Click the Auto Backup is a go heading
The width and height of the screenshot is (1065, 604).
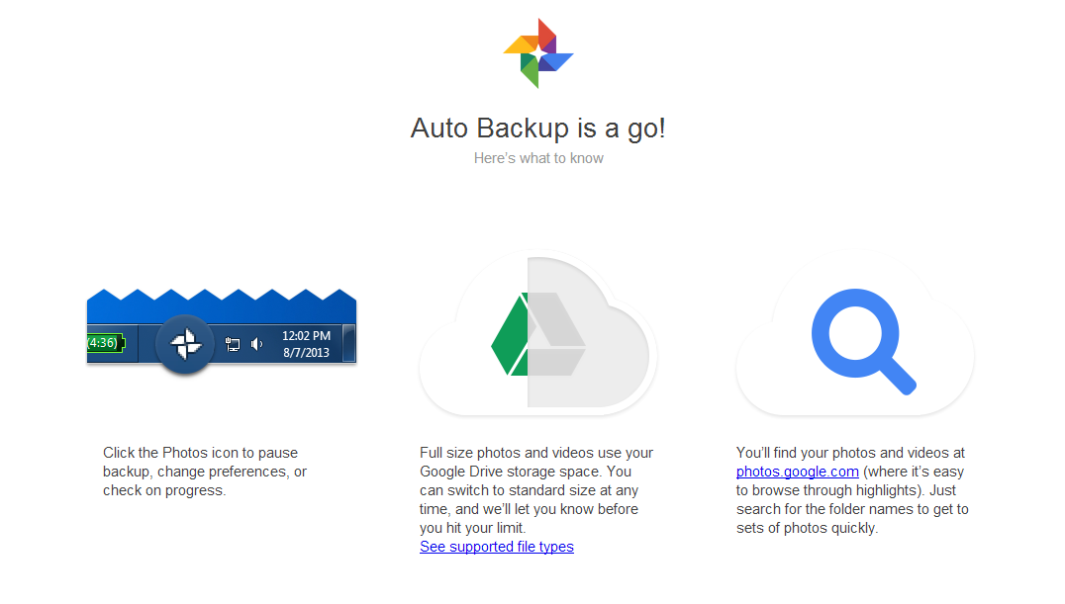point(537,128)
